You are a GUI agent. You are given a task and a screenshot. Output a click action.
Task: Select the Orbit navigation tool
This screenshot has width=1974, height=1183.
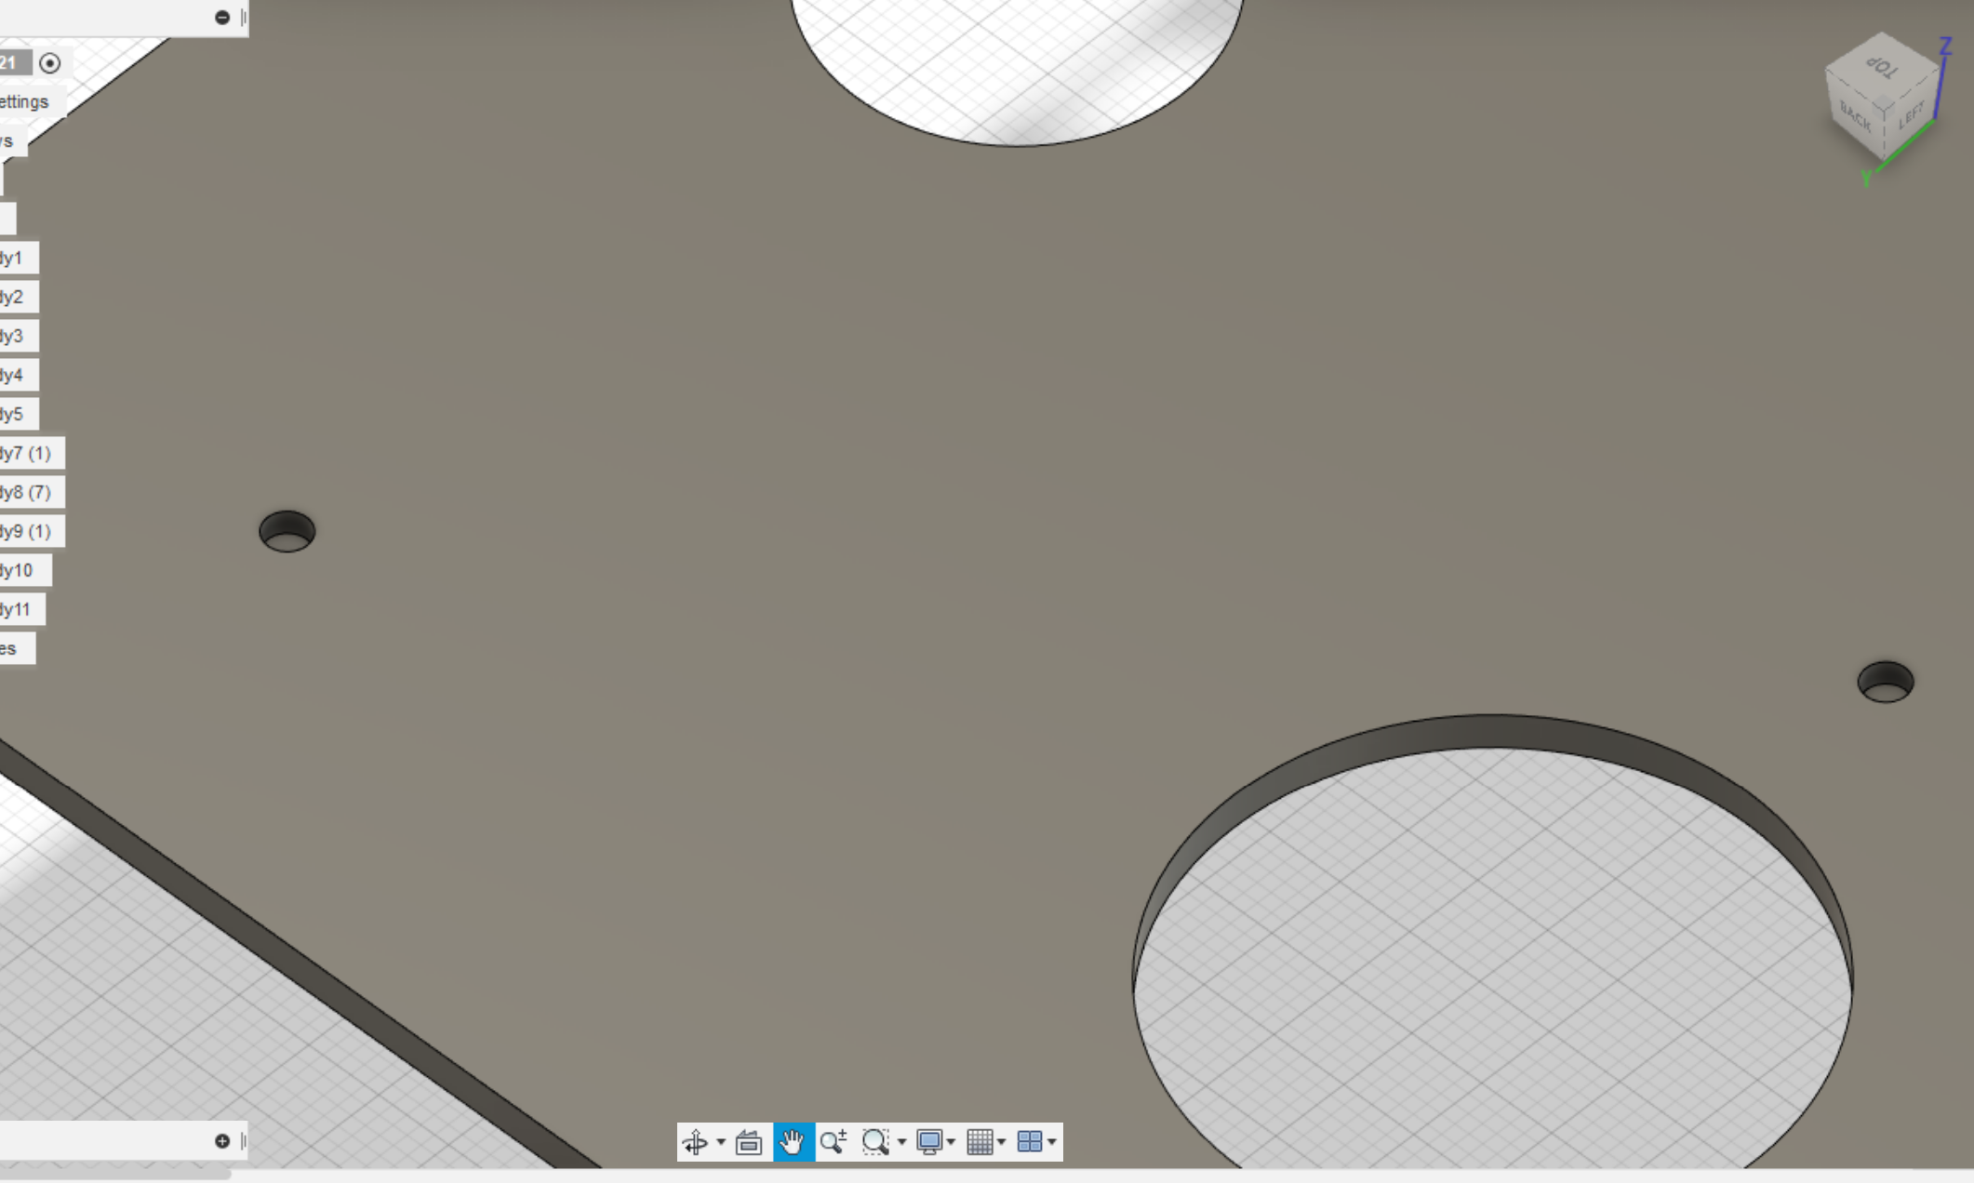click(695, 1141)
